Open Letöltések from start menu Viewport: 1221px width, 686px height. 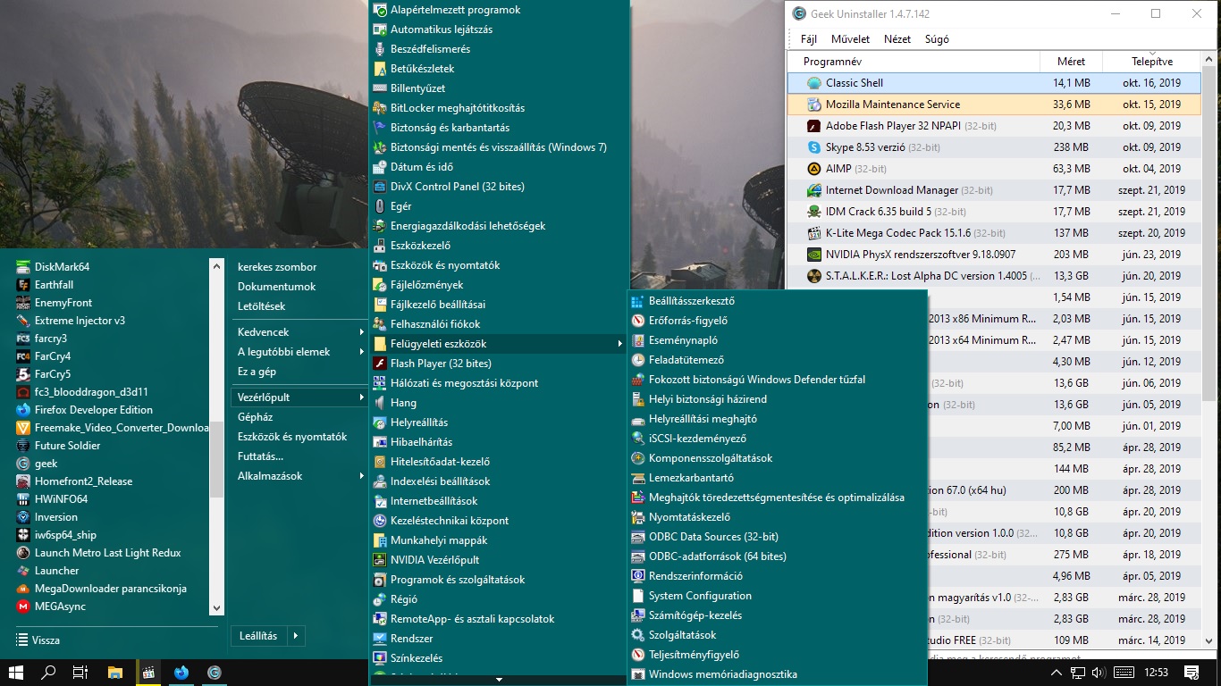coord(261,306)
